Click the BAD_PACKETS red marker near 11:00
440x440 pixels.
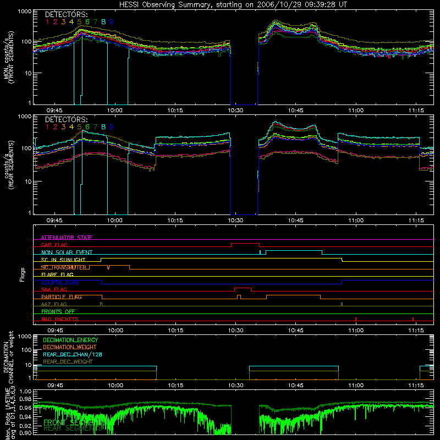point(356,319)
